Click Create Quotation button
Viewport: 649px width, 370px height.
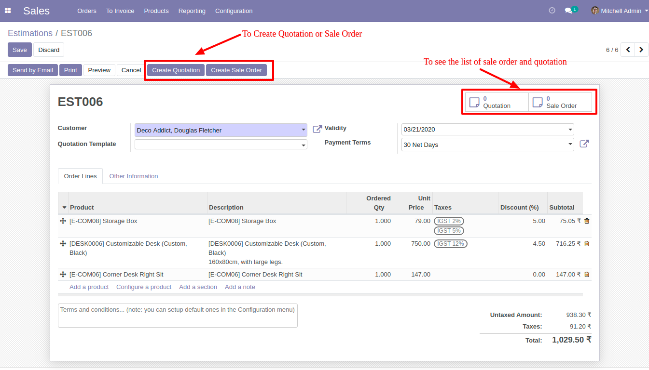coord(176,70)
